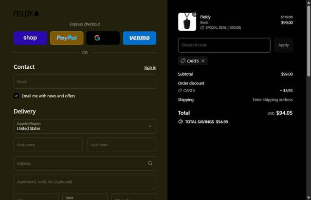Click the CART5 tag icon chip
Image resolution: width=311 pixels, height=200 pixels.
click(183, 61)
